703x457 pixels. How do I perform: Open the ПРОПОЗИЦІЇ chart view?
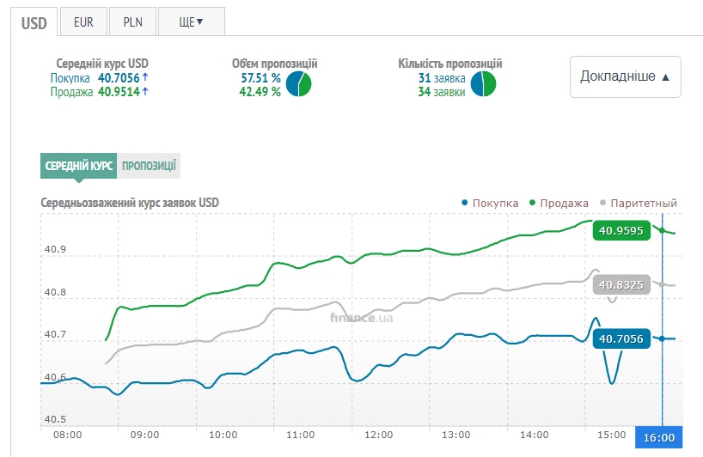(149, 166)
